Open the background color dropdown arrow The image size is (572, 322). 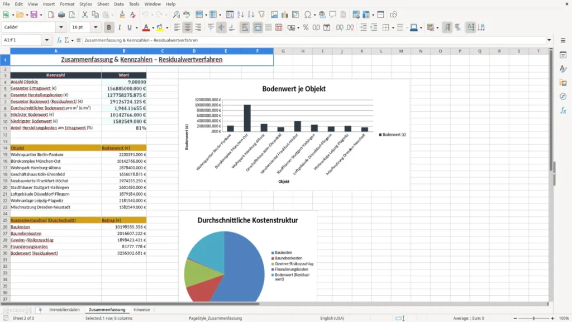pos(167,28)
